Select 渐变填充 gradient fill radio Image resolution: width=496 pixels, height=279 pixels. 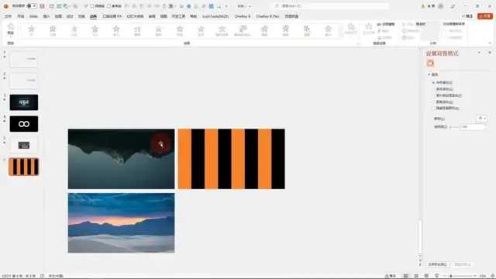433,89
